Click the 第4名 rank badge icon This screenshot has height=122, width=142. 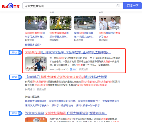point(16,53)
